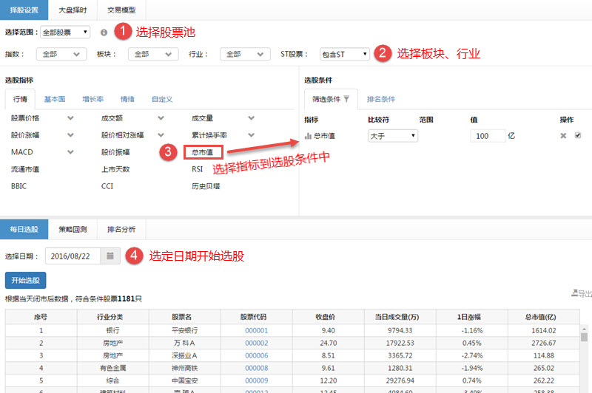Screen dimensions: 592x393
Task: Toggle the 总市值 condition enable checkbox
Action: click(x=578, y=136)
